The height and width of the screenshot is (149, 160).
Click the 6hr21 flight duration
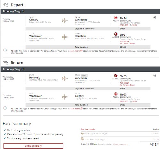(123, 35)
